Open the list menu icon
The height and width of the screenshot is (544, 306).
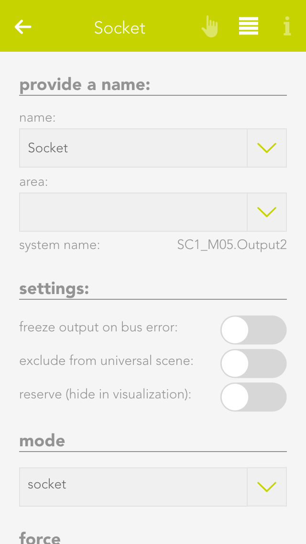coord(249,26)
